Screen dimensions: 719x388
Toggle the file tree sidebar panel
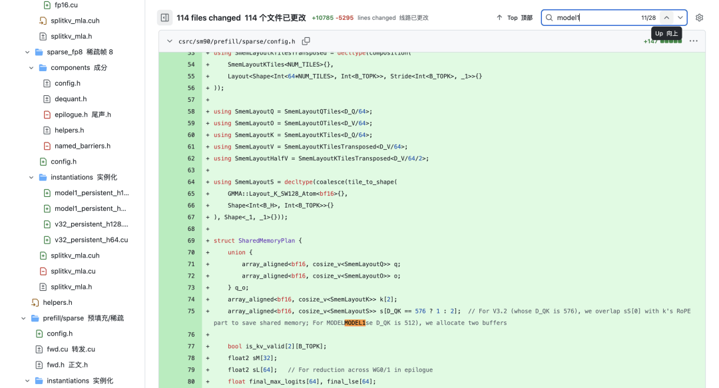(x=164, y=18)
